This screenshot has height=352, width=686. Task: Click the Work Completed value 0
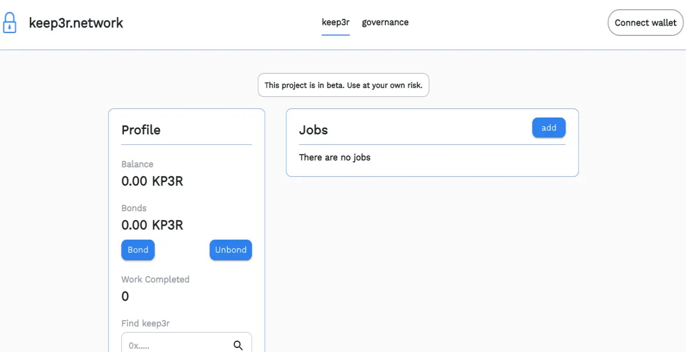125,297
